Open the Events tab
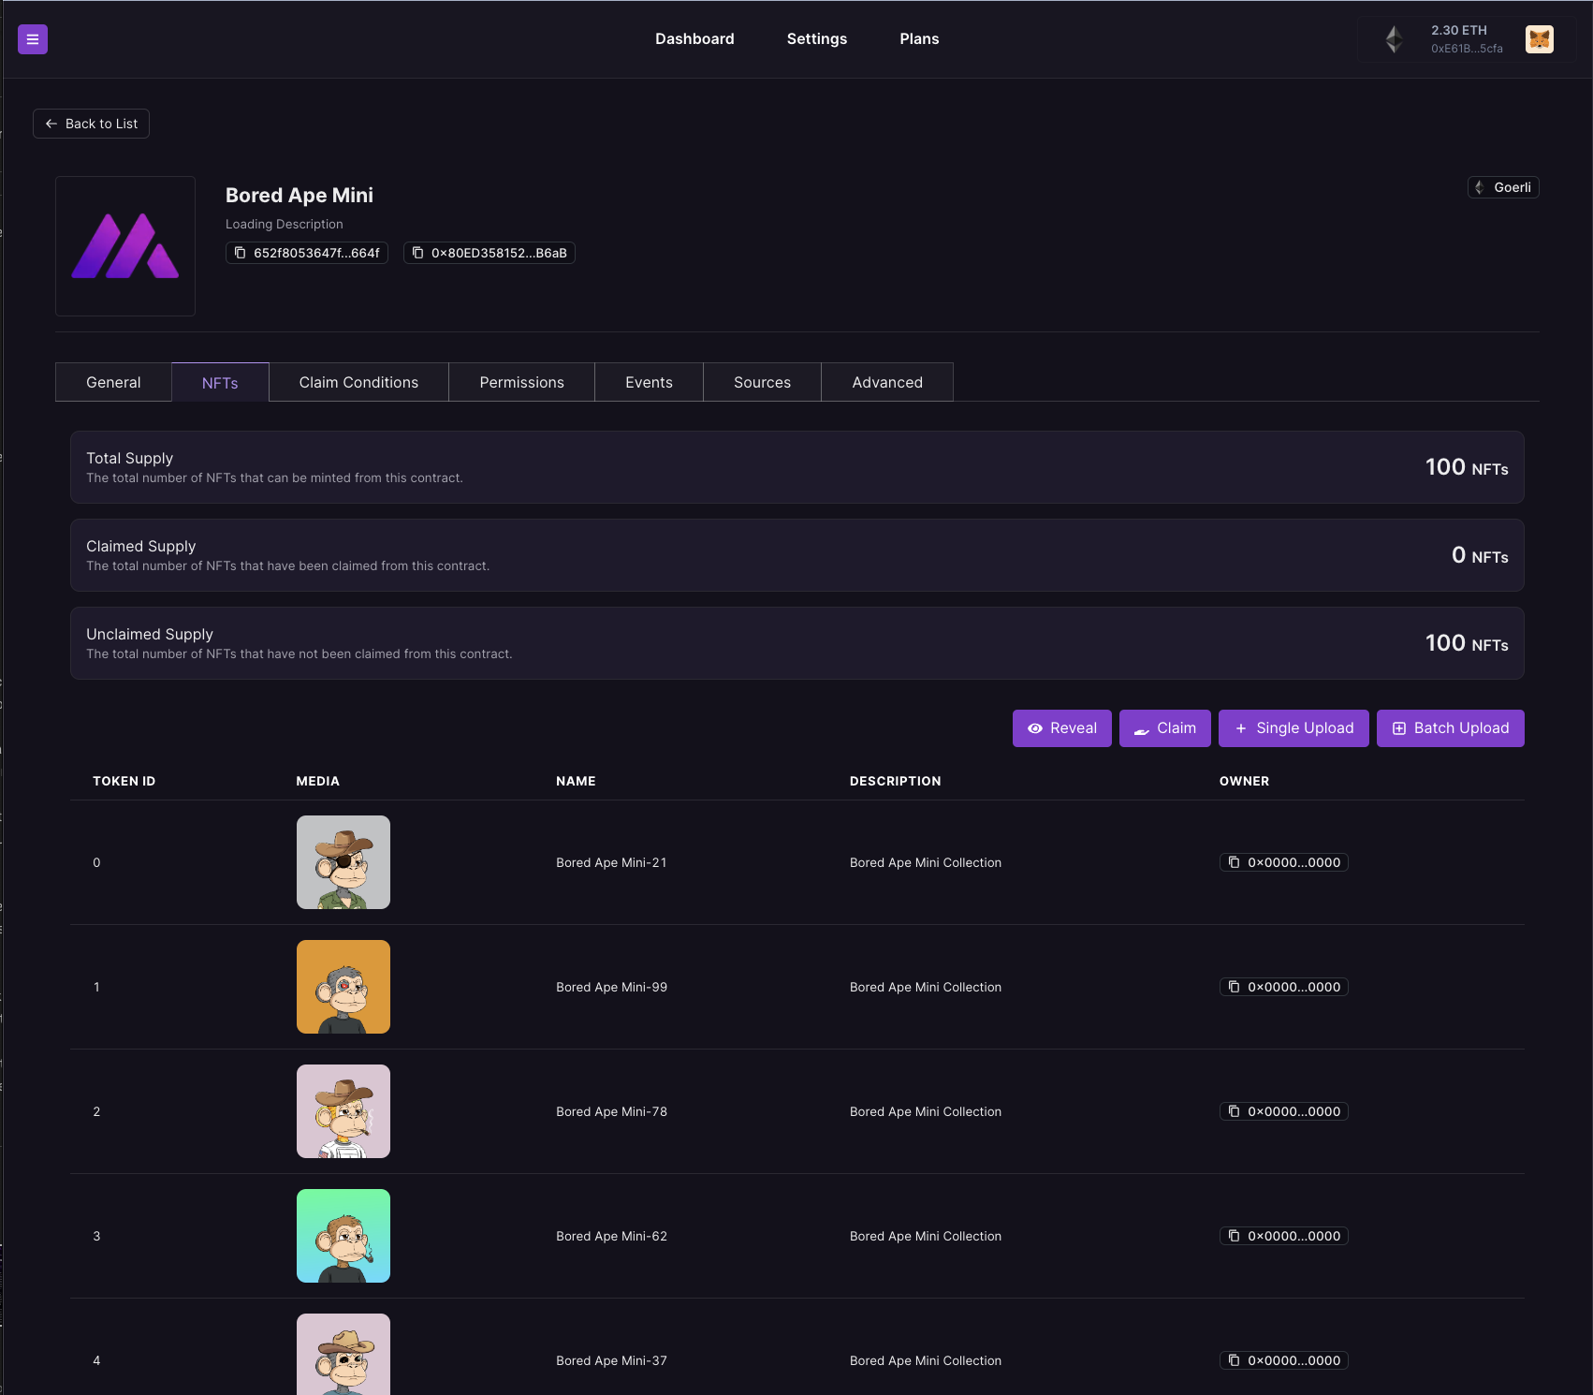This screenshot has width=1593, height=1395. pos(649,382)
